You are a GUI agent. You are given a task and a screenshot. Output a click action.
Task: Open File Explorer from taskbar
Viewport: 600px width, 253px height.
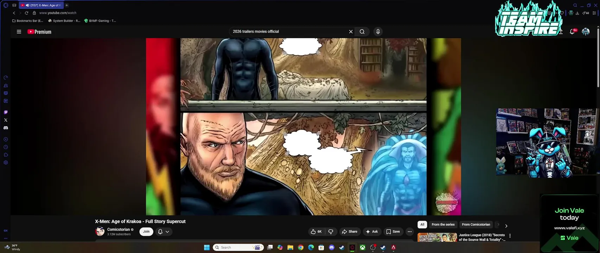290,247
